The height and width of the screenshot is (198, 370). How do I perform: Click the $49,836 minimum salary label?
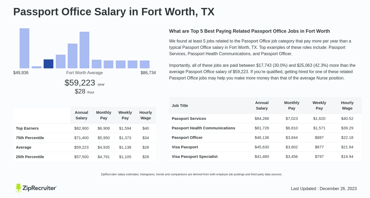click(x=21, y=73)
